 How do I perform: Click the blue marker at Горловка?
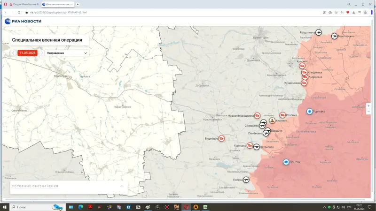[x=310, y=112]
